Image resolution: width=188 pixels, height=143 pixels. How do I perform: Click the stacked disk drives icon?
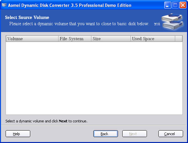point(172,22)
